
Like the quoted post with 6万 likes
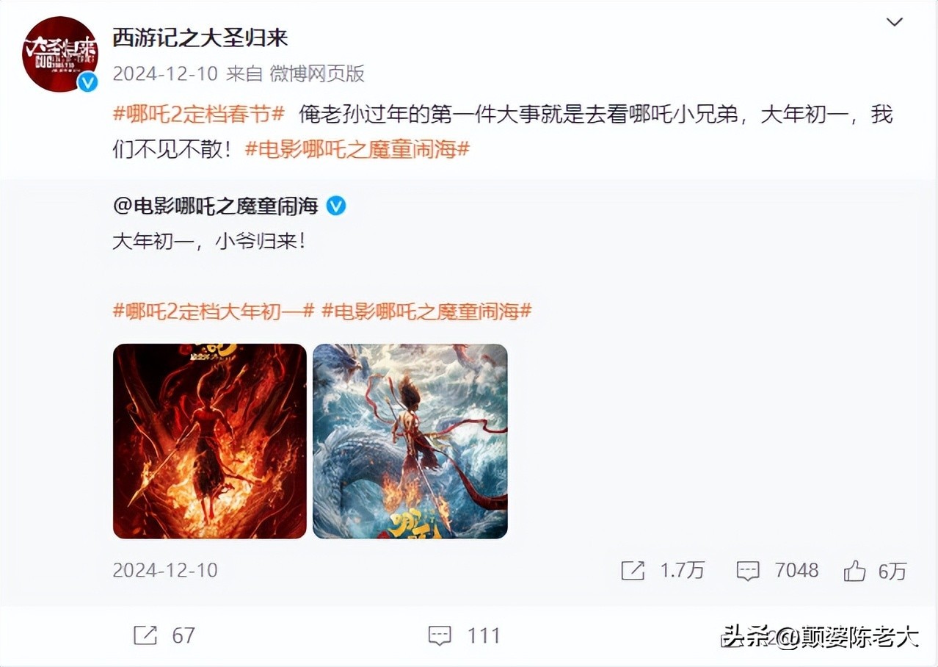[854, 571]
